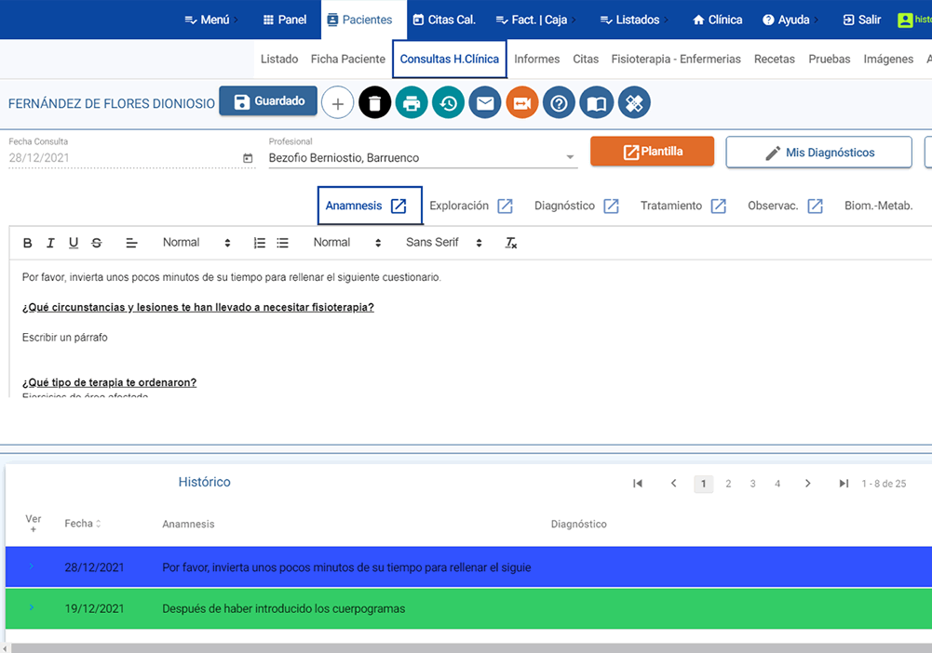Apply bold formatting in the editor
The height and width of the screenshot is (653, 932).
coord(27,243)
